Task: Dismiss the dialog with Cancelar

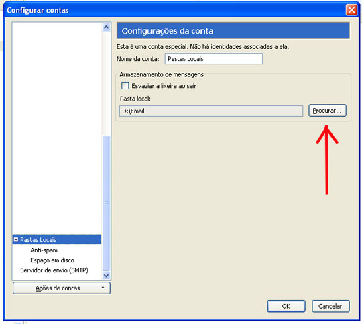Action: click(330, 306)
